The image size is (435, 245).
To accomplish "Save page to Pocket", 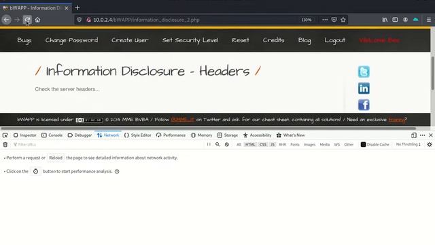I will coord(334,20).
